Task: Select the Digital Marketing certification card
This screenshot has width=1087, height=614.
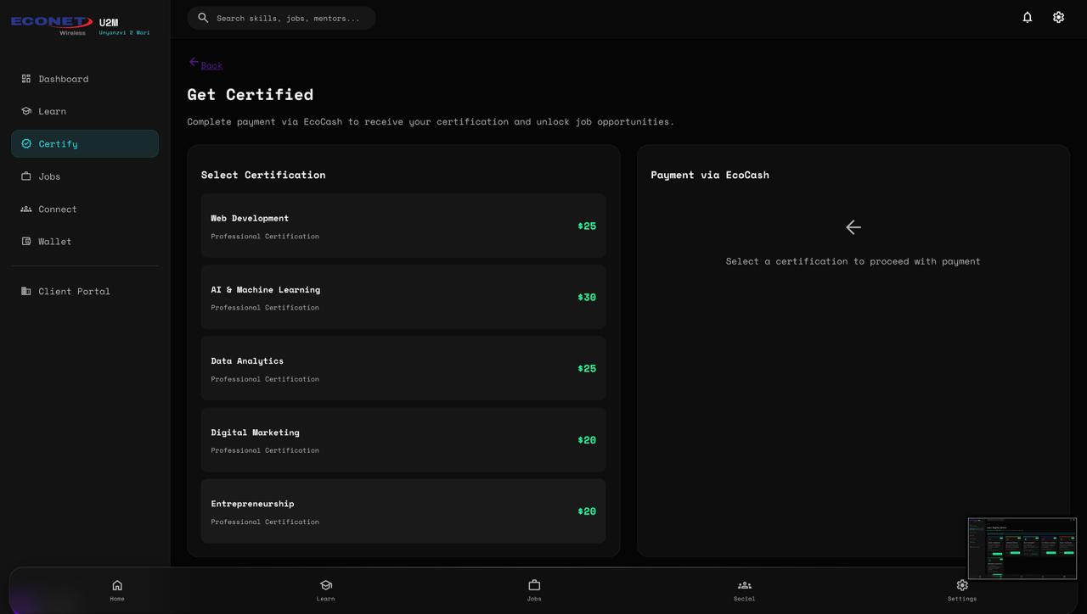Action: (403, 439)
